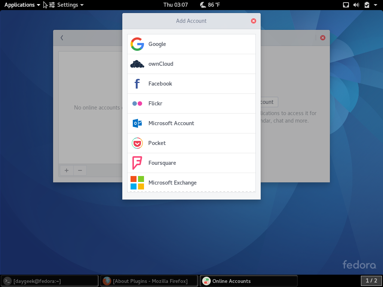Select Pocket from the provider list
This screenshot has width=383, height=287.
click(191, 143)
